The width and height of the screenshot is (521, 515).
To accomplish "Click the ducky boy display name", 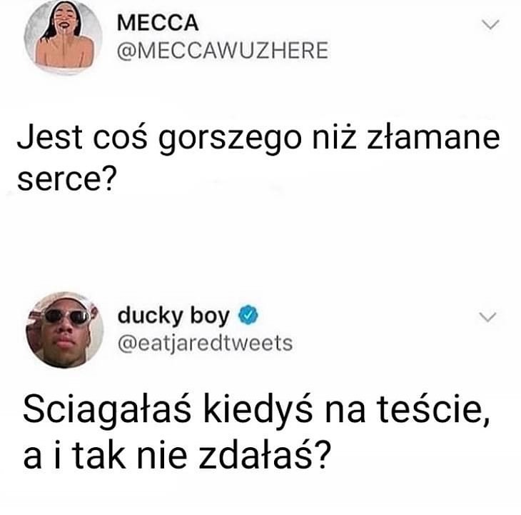I will pos(173,316).
